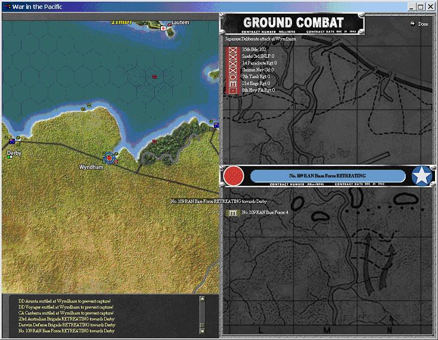The height and width of the screenshot is (340, 438).
Task: Click '23rd Australian Brigade RETREATING towards Derby' message
Action: pyautogui.click(x=67, y=319)
